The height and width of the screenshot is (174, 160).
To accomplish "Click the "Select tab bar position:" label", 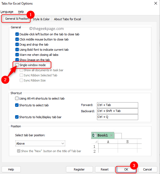I will click(x=30, y=135).
